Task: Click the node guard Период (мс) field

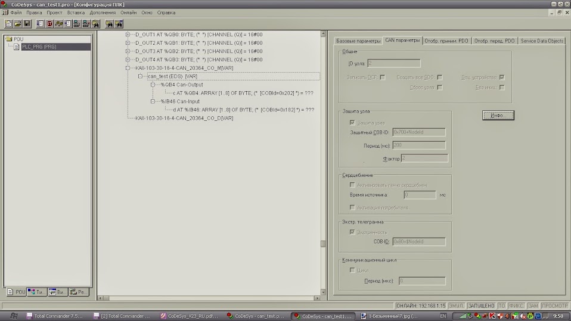Action: (x=419, y=145)
